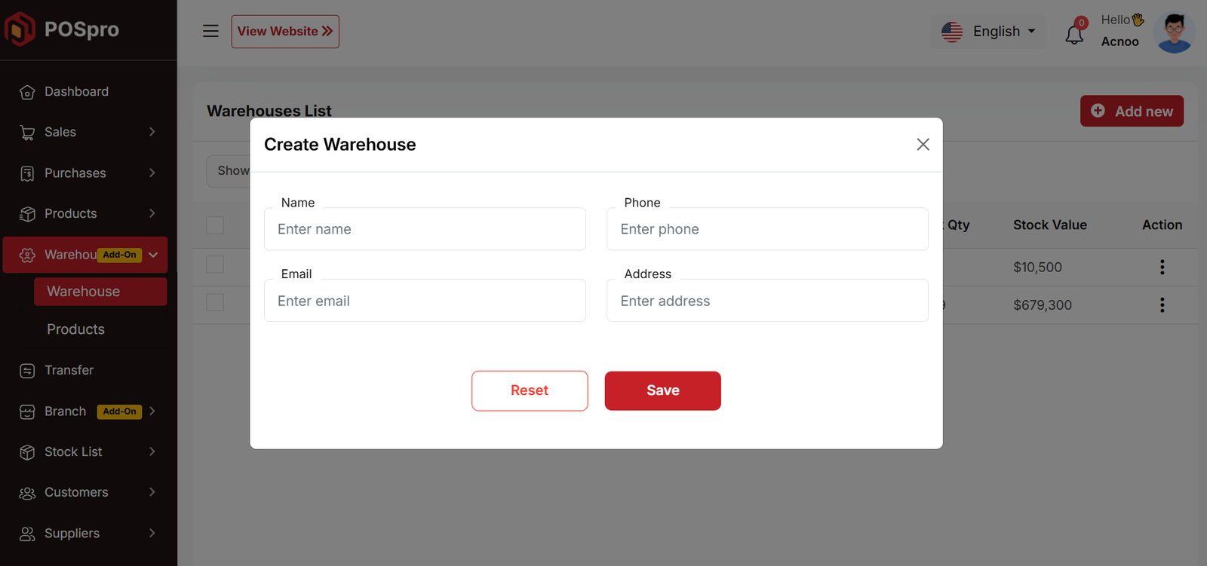Open three-dot action menu for $679,300 row
Image resolution: width=1207 pixels, height=566 pixels.
point(1162,304)
